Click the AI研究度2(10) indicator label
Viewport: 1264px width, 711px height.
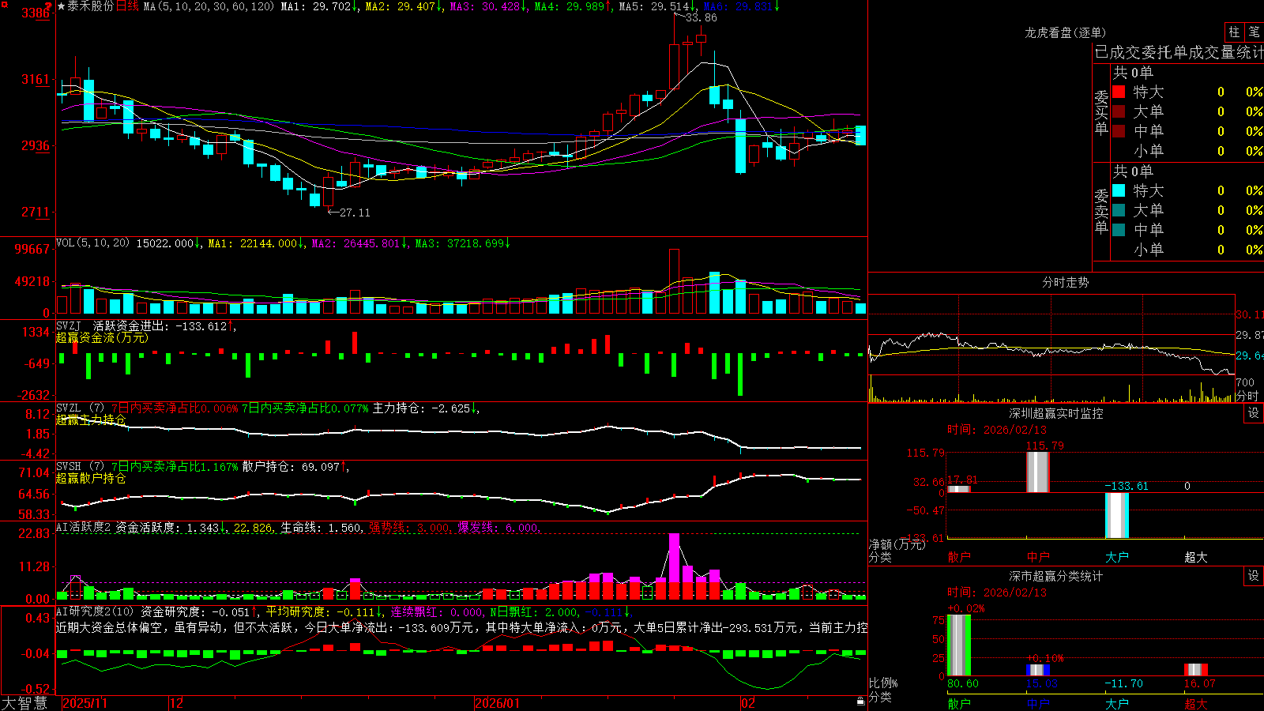point(95,612)
